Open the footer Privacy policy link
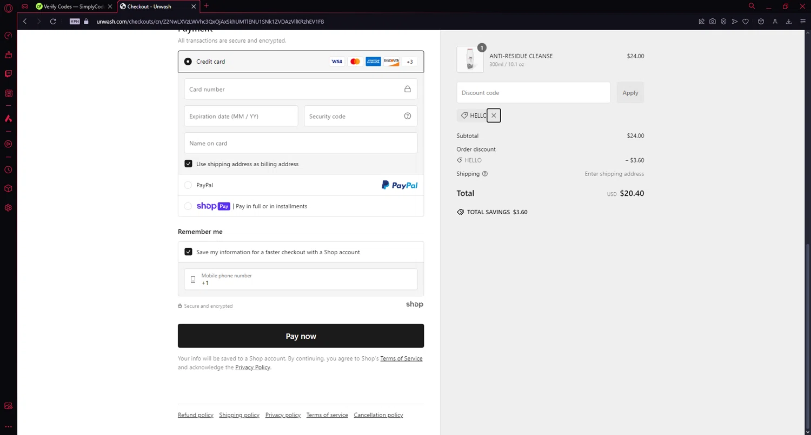Screen dimensions: 811x435 [283, 415]
